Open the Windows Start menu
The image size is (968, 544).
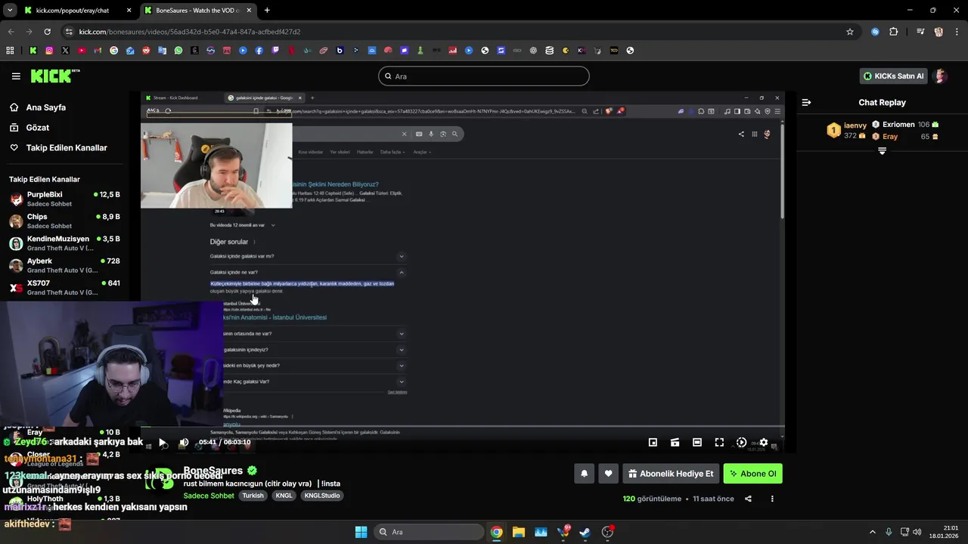pos(361,532)
